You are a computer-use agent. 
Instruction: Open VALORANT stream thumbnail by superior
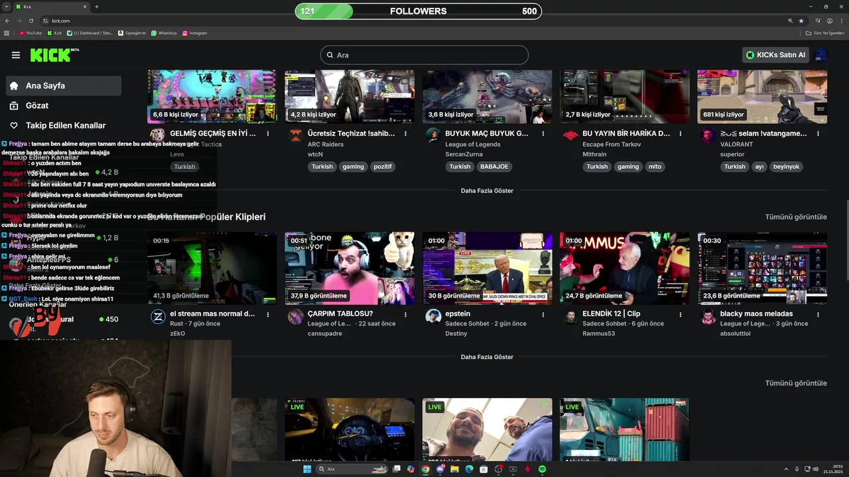click(762, 97)
